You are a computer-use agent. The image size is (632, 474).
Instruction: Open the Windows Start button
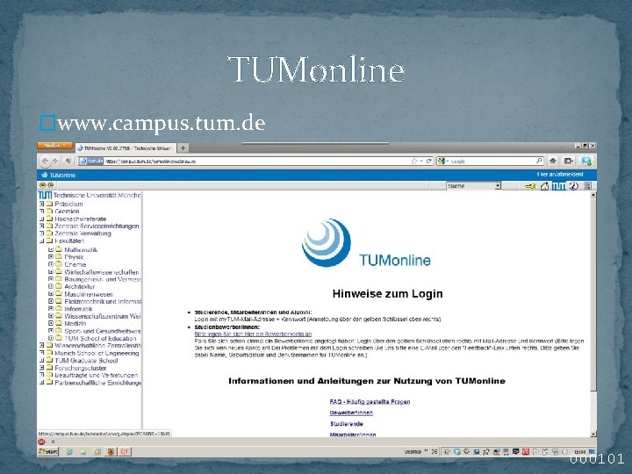click(x=48, y=452)
